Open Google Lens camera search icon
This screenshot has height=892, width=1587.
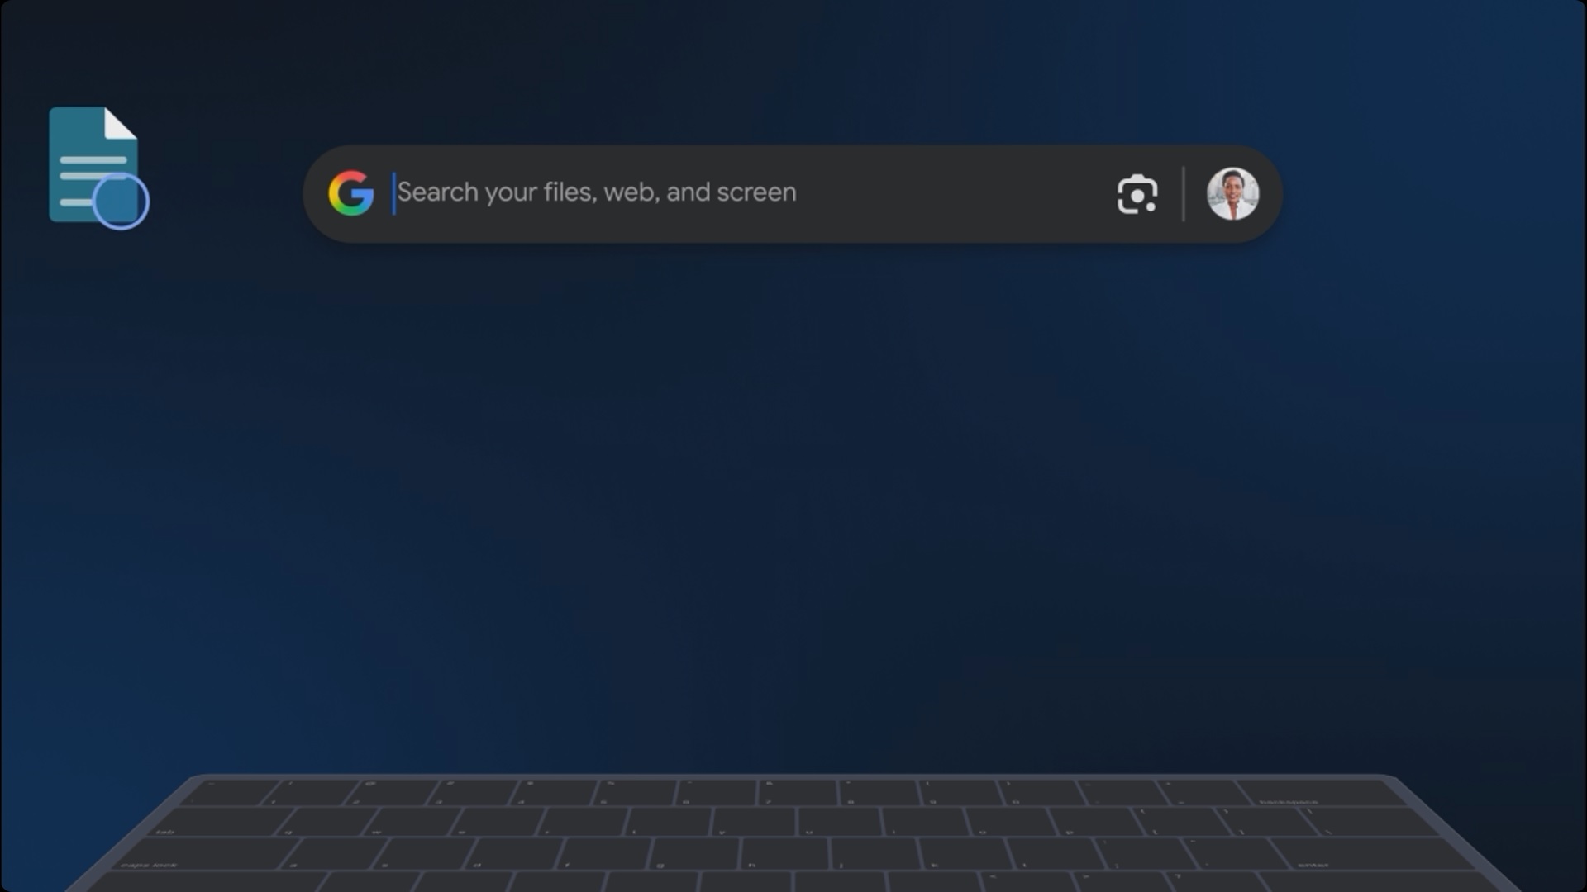[x=1137, y=194]
